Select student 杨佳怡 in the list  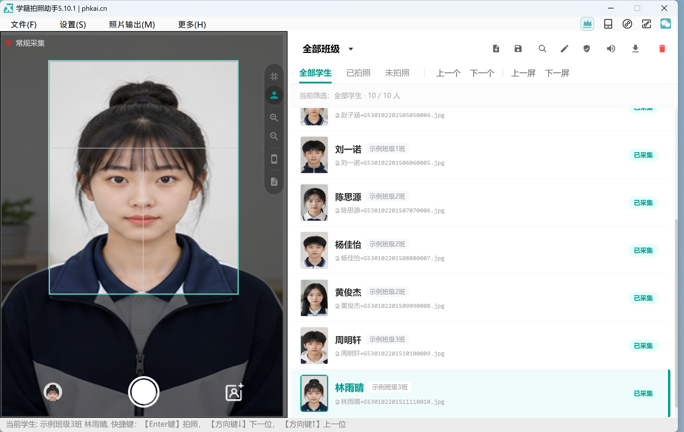(480, 250)
